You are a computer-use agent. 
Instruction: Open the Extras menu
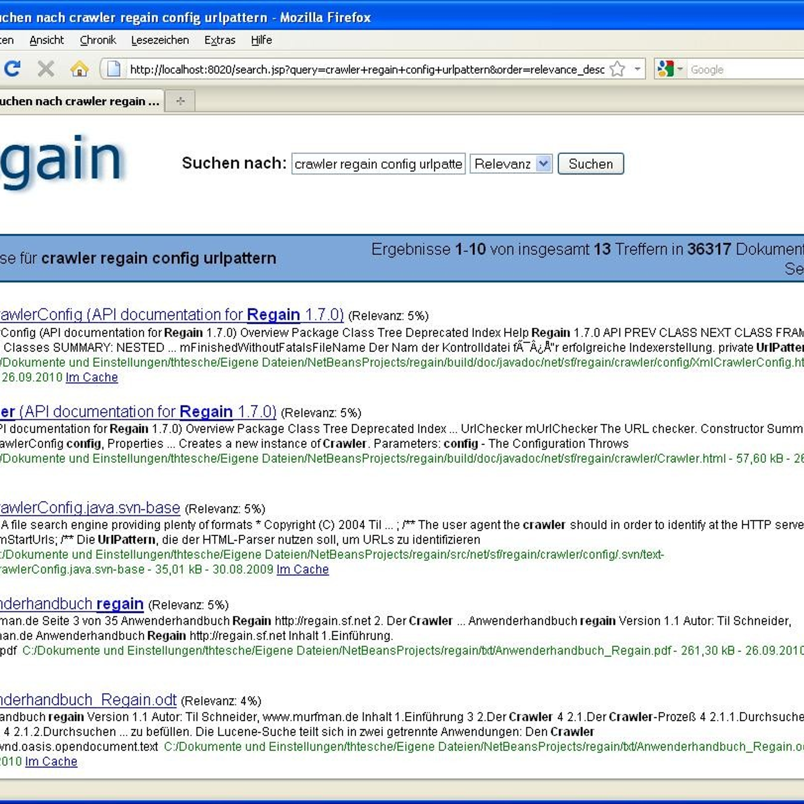[x=220, y=40]
